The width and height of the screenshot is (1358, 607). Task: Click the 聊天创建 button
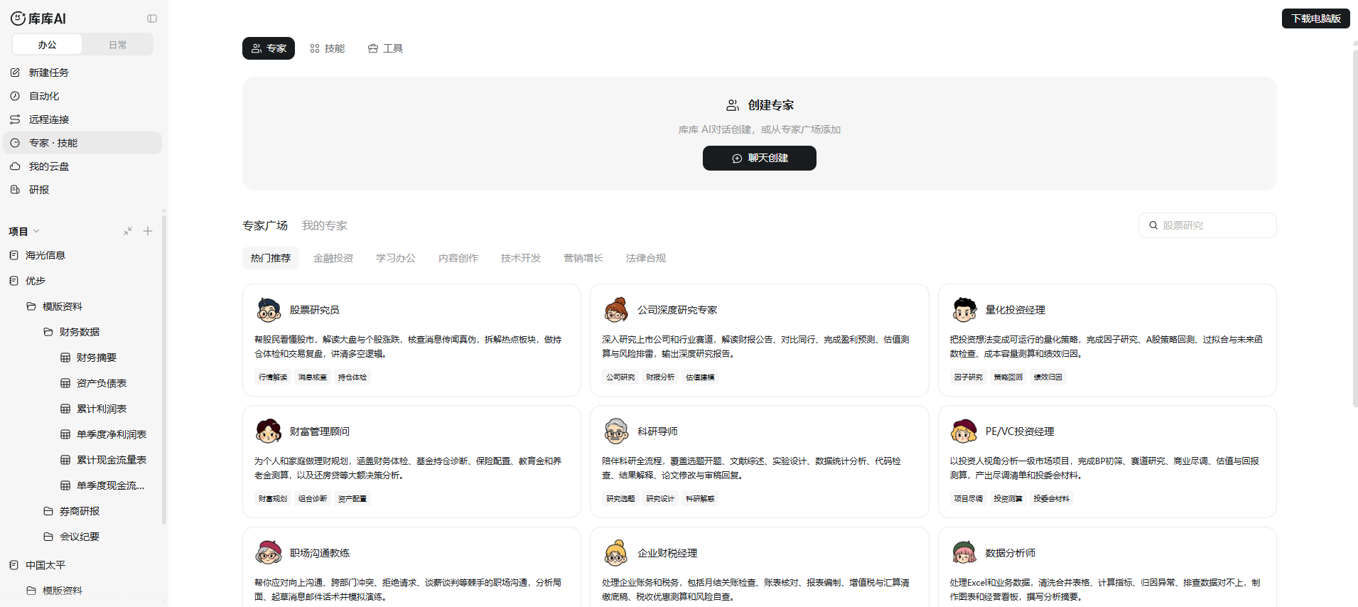(759, 158)
